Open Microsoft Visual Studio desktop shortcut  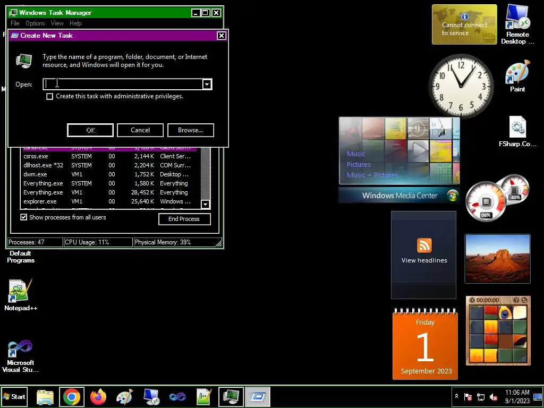point(21,356)
